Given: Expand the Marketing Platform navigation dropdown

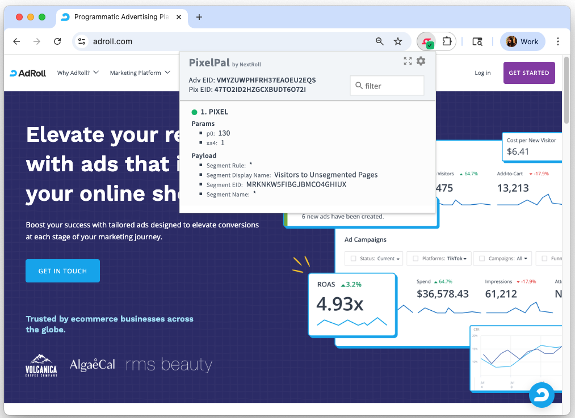Looking at the screenshot, I should click(140, 73).
